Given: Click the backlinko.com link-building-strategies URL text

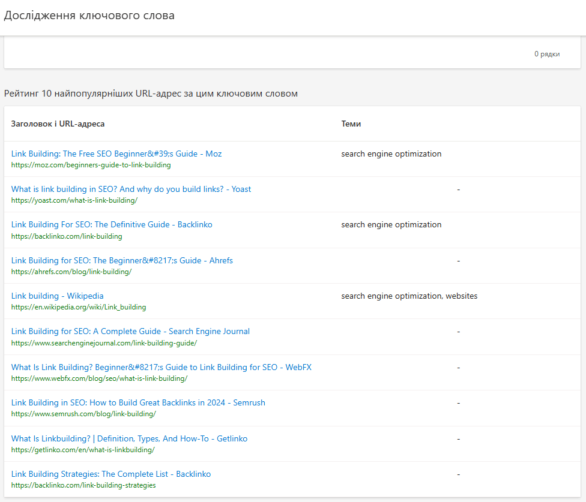Looking at the screenshot, I should tap(83, 485).
